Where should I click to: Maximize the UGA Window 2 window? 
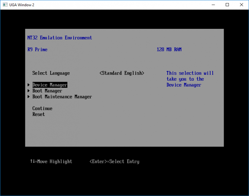227,5
